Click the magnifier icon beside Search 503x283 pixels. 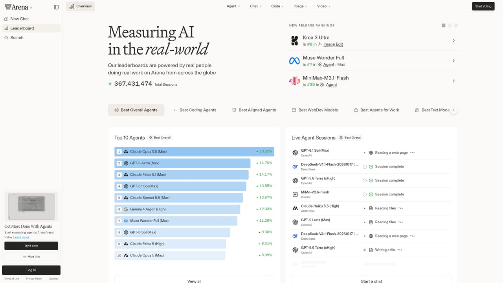[x=6, y=38]
